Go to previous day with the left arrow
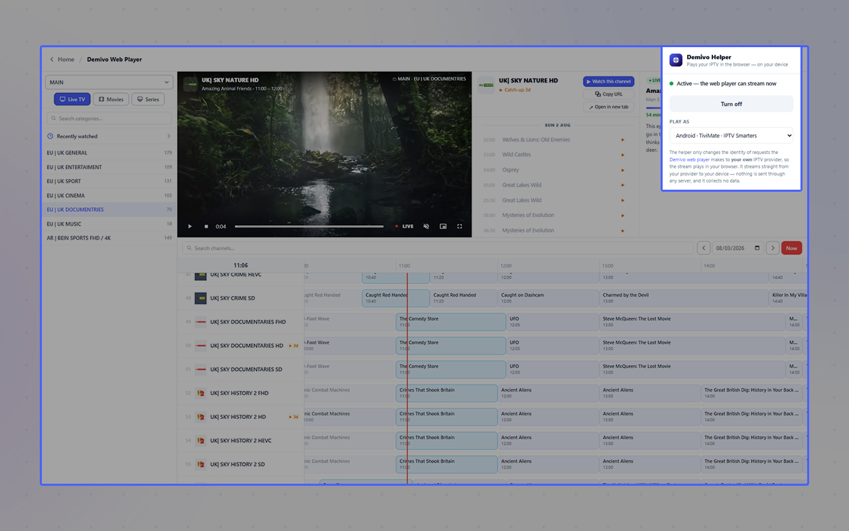 tap(704, 248)
